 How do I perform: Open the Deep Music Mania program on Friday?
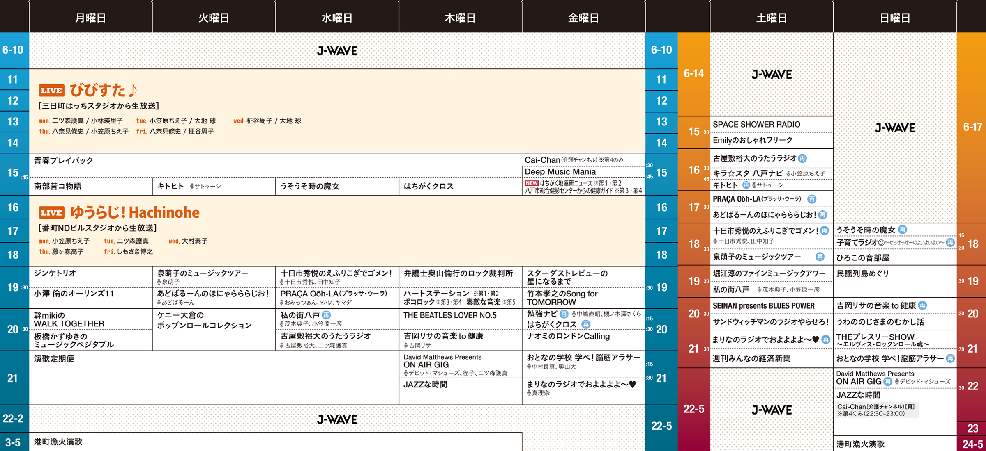(560, 172)
